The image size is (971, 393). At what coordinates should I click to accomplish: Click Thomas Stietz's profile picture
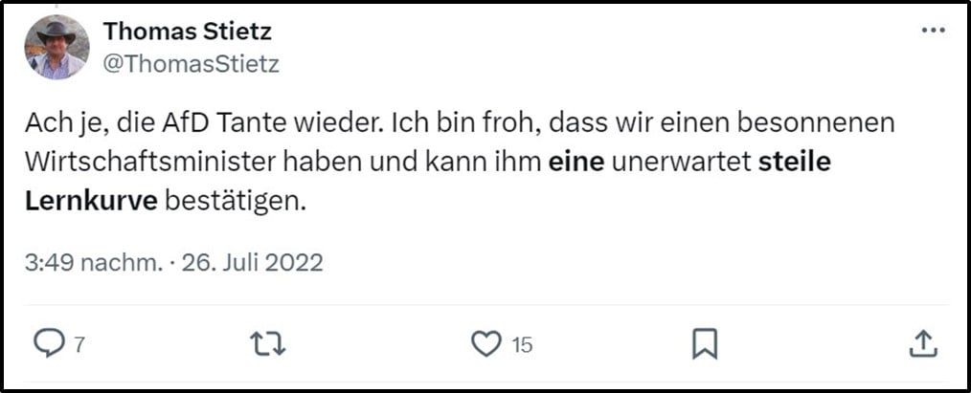click(x=57, y=47)
